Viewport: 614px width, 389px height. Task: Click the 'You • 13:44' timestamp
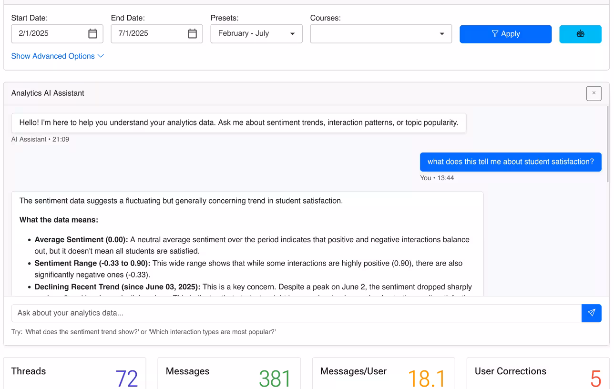(437, 178)
